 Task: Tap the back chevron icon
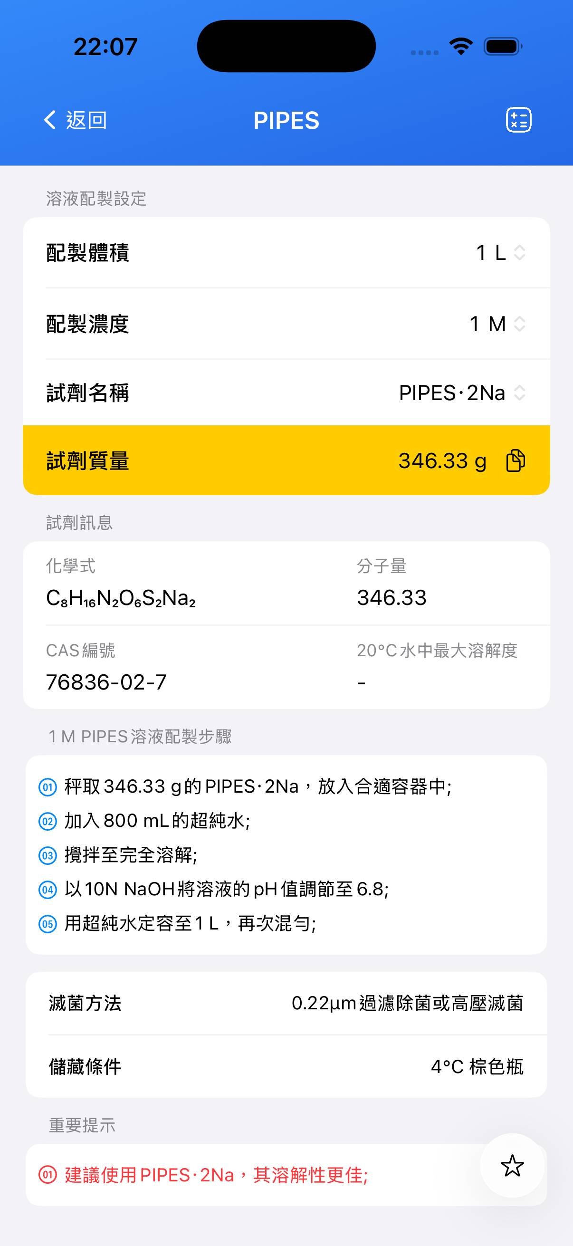50,119
